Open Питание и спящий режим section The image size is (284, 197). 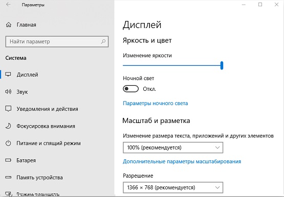coord(49,143)
